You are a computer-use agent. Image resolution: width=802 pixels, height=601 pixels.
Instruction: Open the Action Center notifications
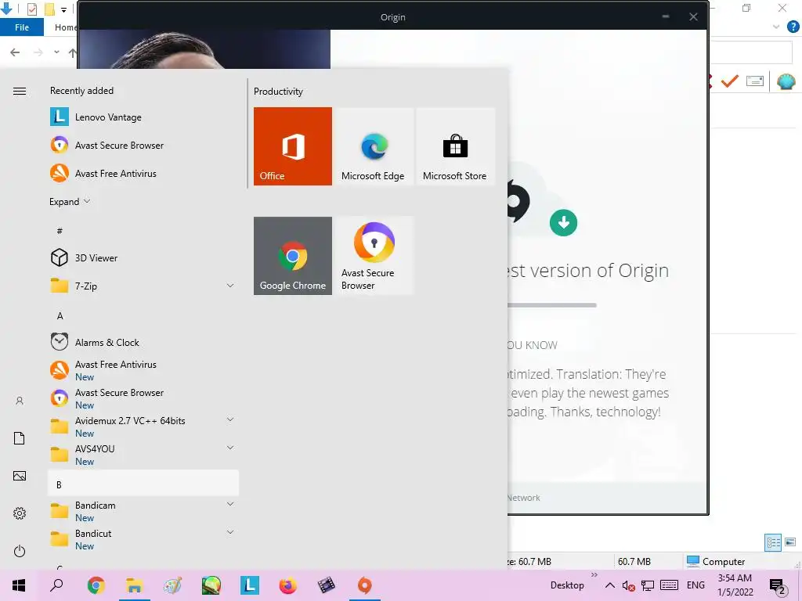778,586
